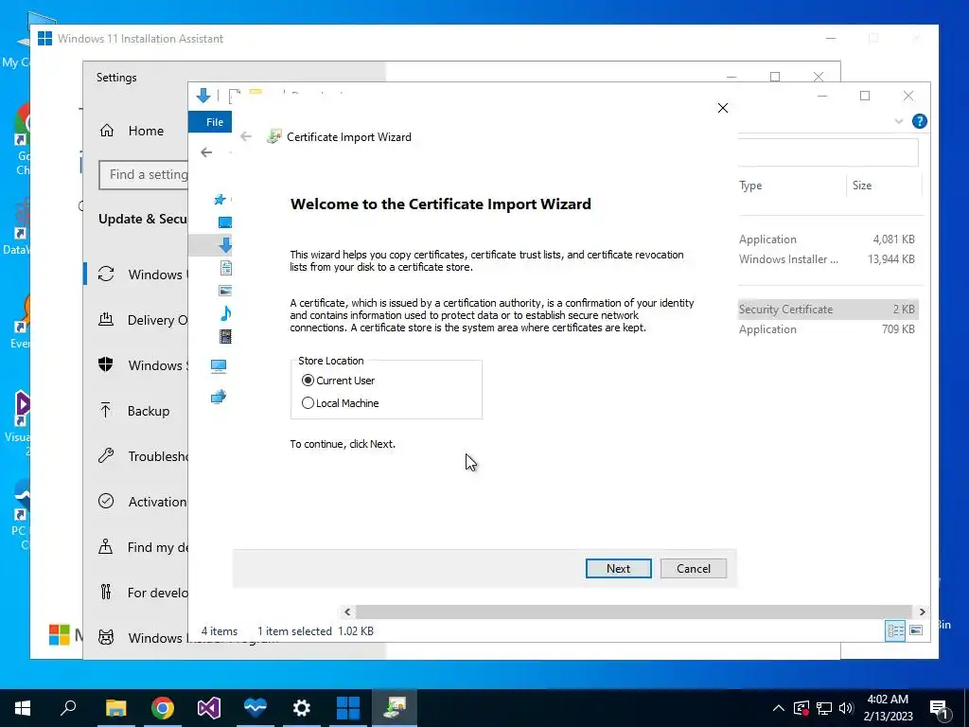Sort files by Size column
Screen dimensions: 969x727
861,186
